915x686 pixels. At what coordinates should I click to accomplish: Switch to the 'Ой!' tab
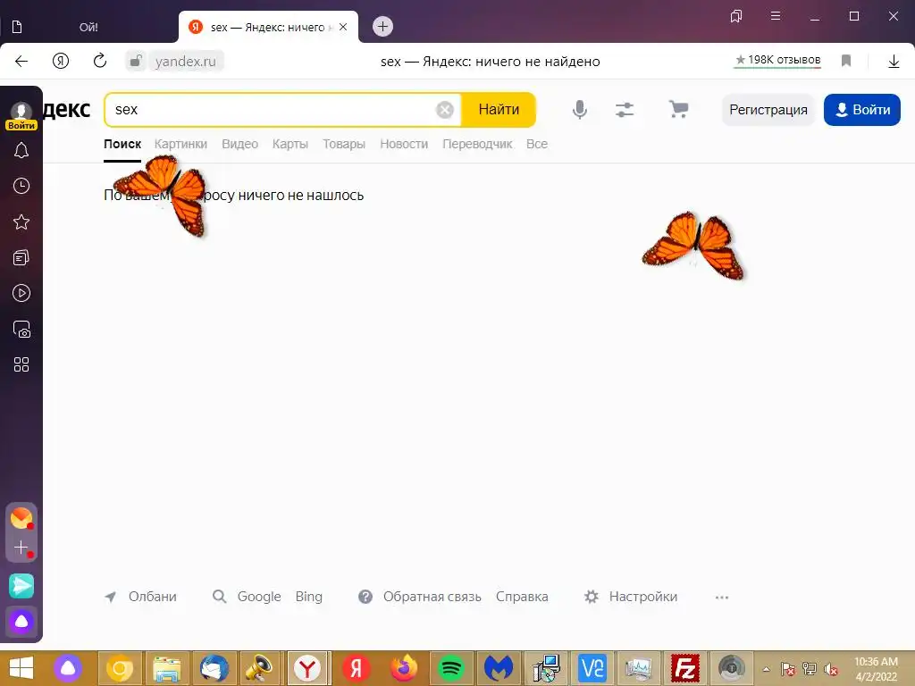click(x=88, y=27)
